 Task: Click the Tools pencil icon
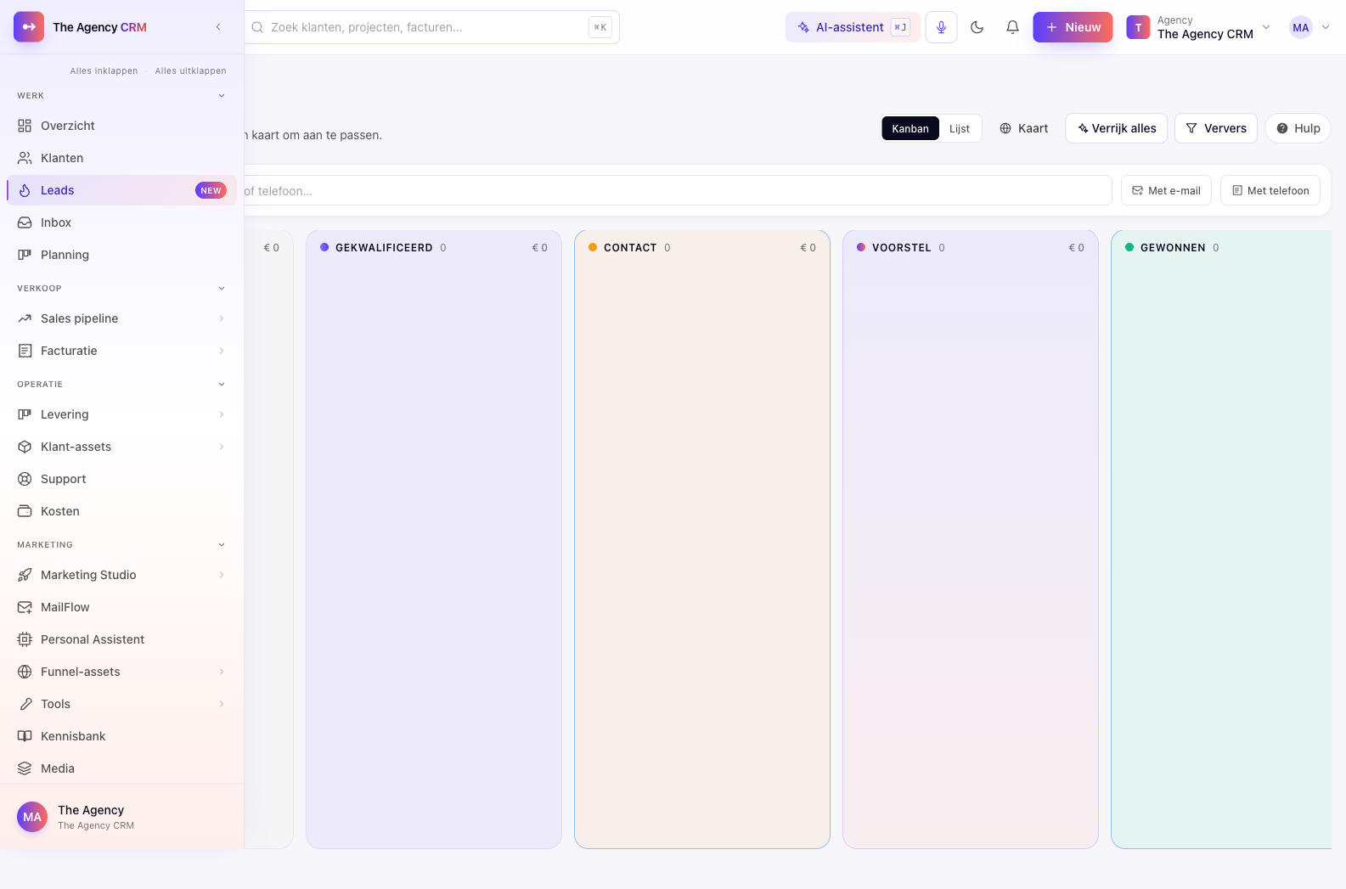tap(25, 704)
